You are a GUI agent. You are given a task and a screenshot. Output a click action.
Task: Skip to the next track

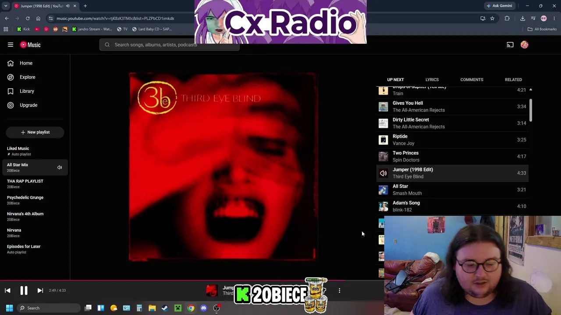tap(40, 290)
